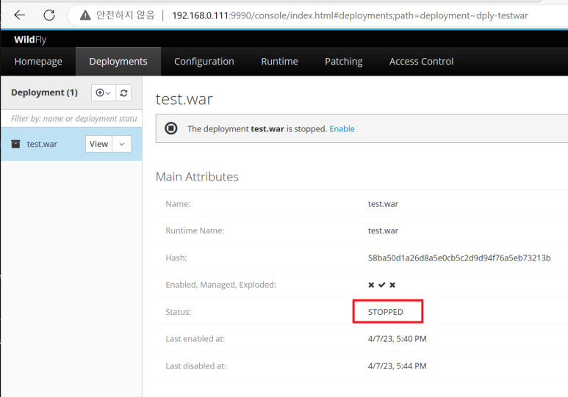568x397 pixels.
Task: Open the Configuration tab
Action: pos(204,62)
